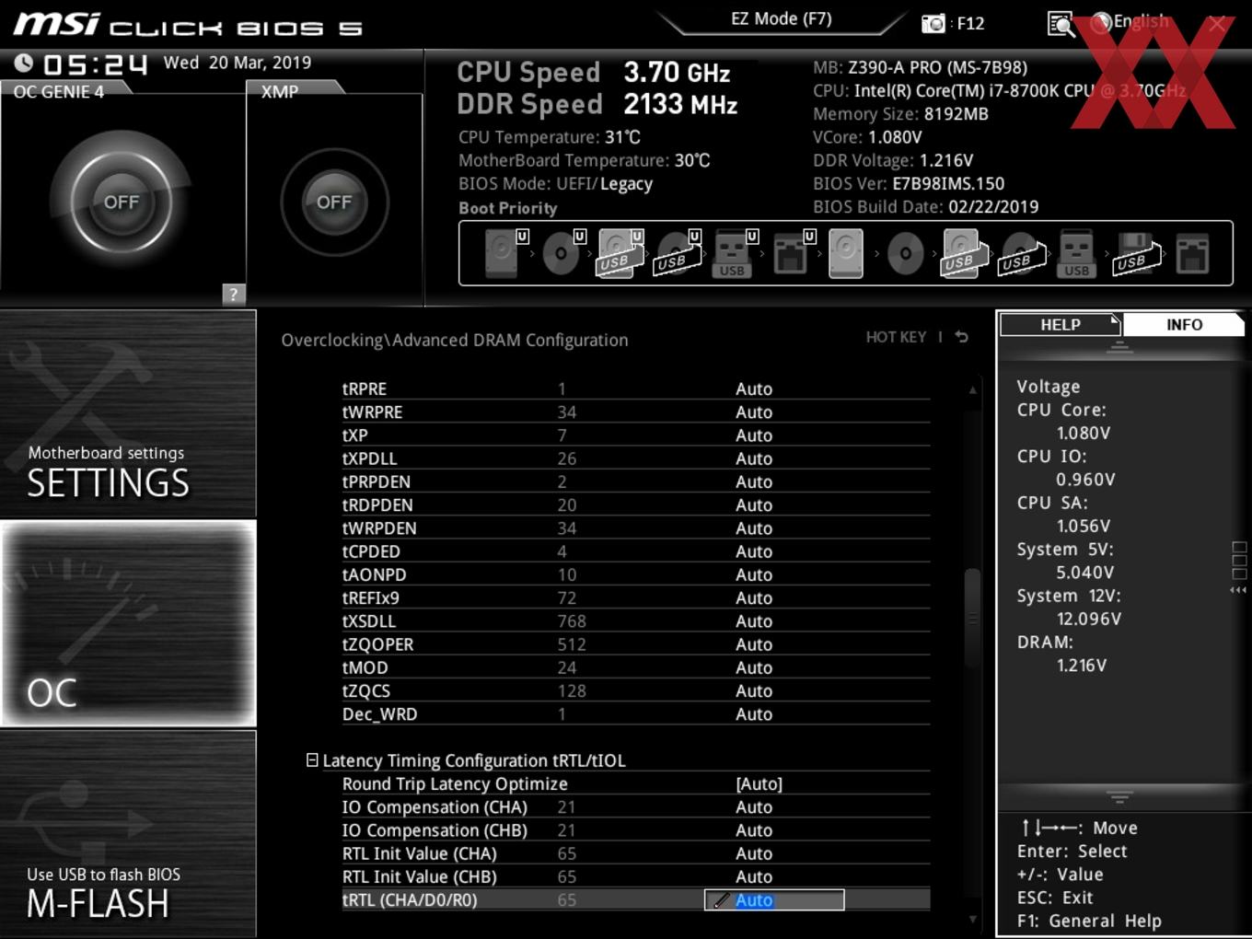Select the UEFI CD/DVD boot device icon
This screenshot has width=1252, height=939.
[562, 253]
